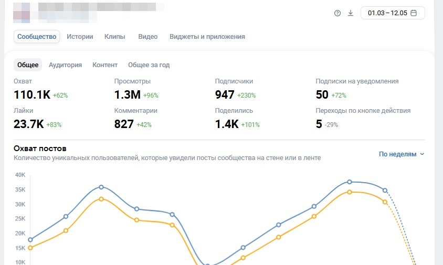Click the -29% action button change label
This screenshot has width=443, height=265.
coord(331,125)
